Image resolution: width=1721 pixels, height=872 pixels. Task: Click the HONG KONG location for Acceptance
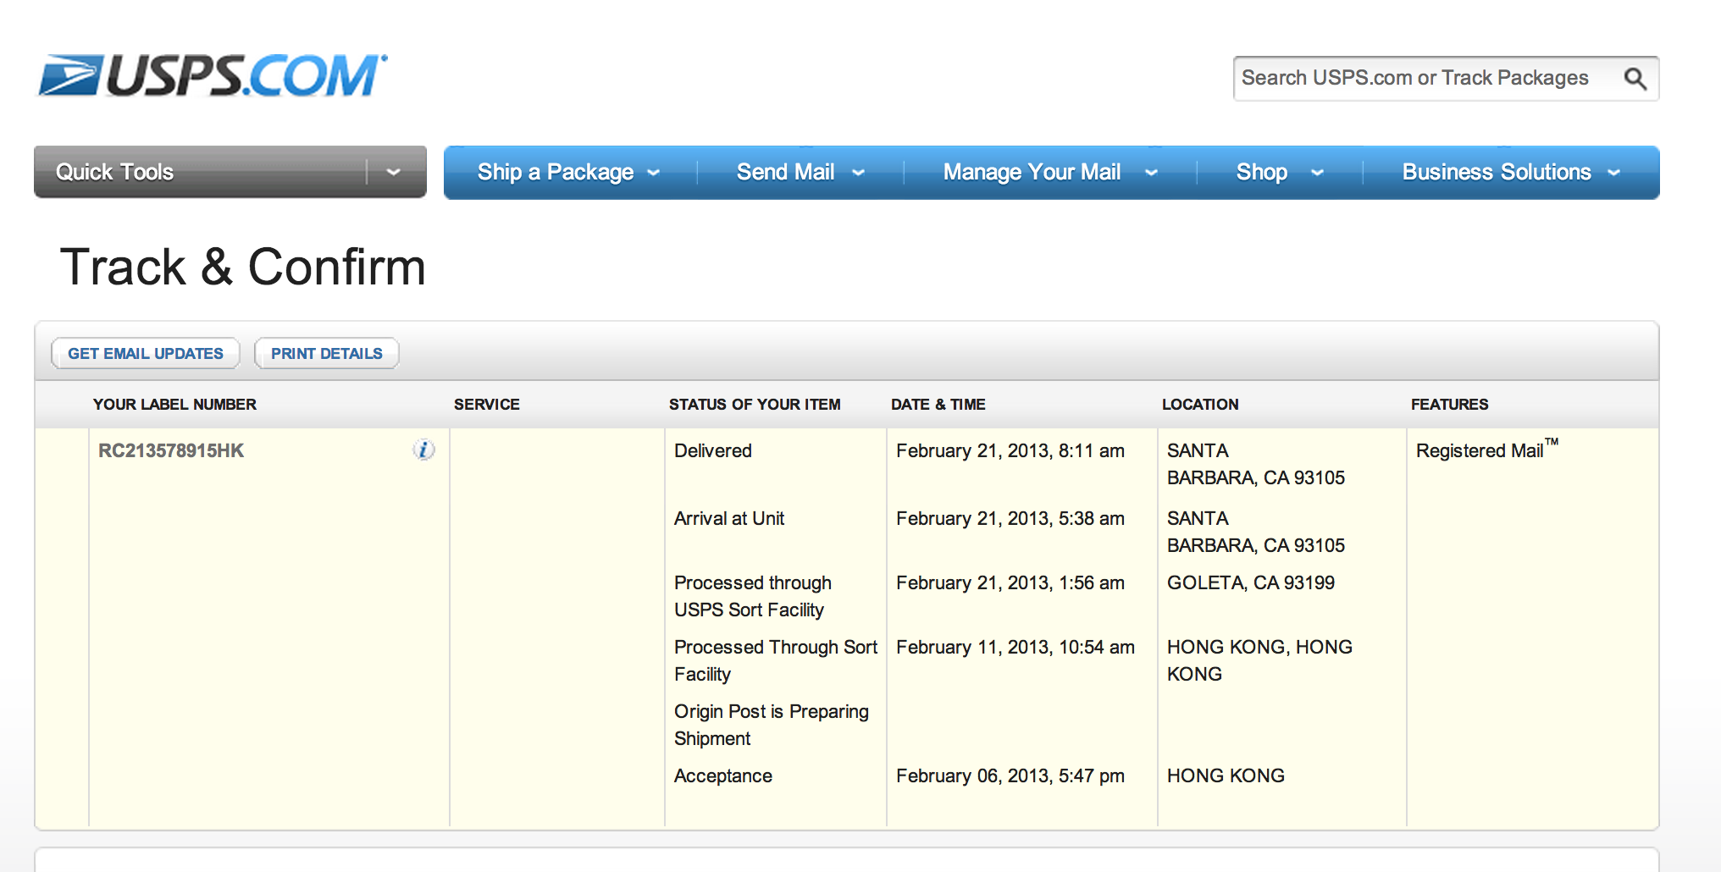[1226, 775]
